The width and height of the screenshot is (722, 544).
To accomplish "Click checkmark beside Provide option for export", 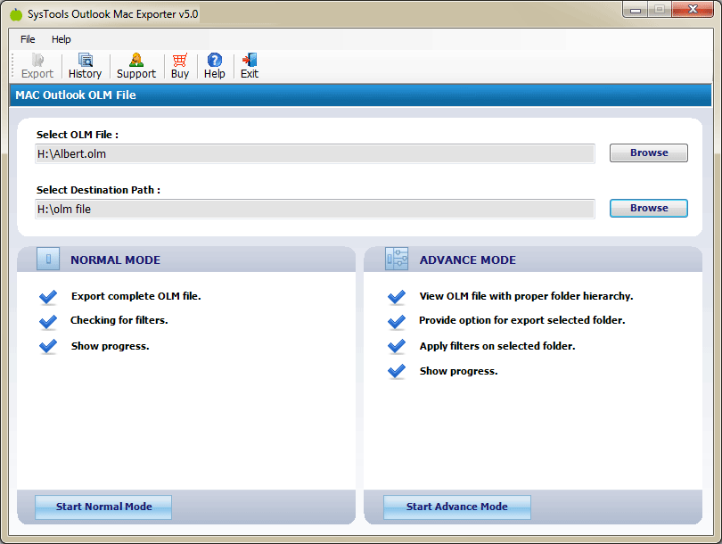I will (x=397, y=322).
